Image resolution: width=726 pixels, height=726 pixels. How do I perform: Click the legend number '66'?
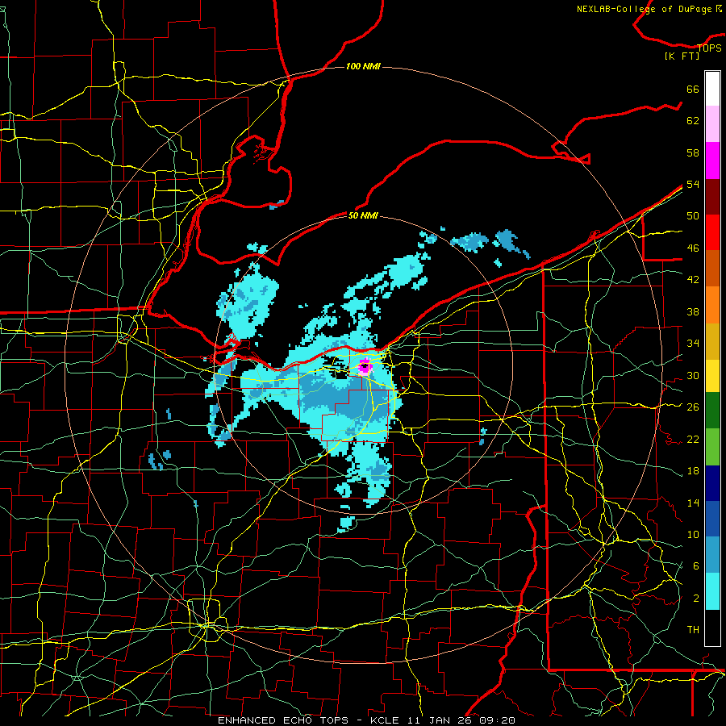tap(693, 89)
